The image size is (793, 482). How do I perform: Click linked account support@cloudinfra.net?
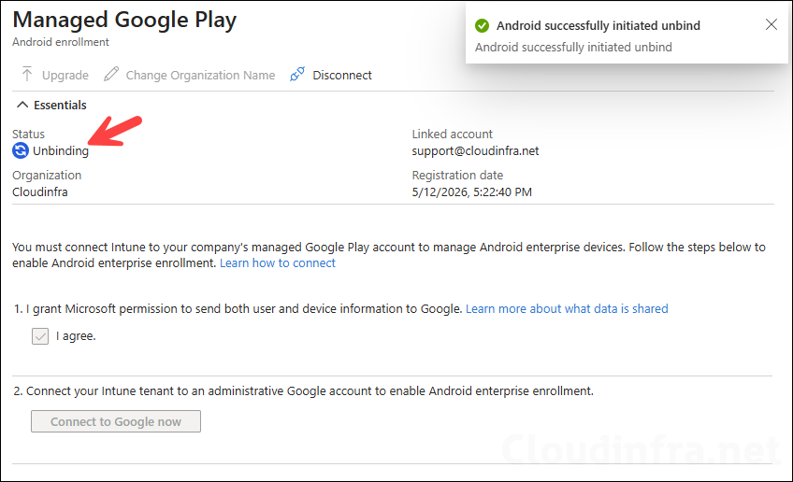pos(475,151)
